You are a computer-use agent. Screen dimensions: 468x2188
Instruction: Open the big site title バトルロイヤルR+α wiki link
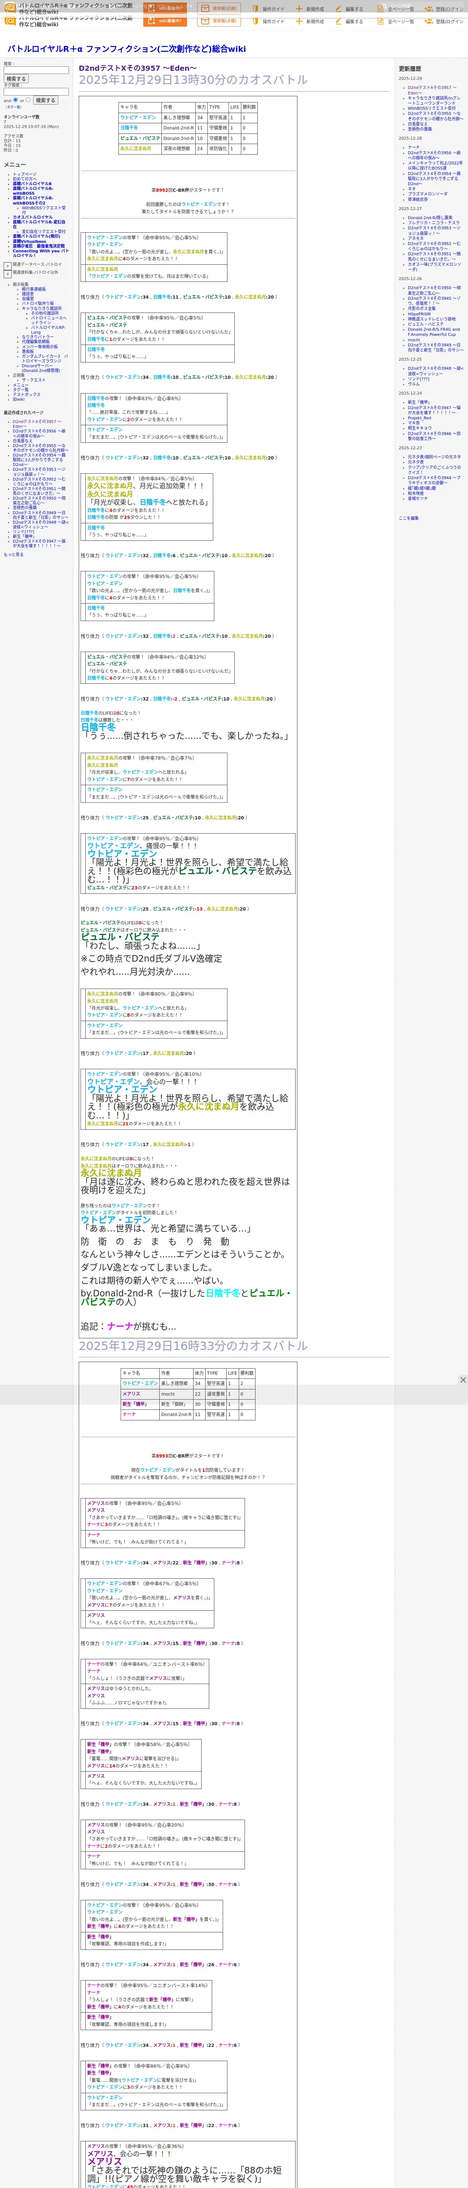pyautogui.click(x=126, y=49)
